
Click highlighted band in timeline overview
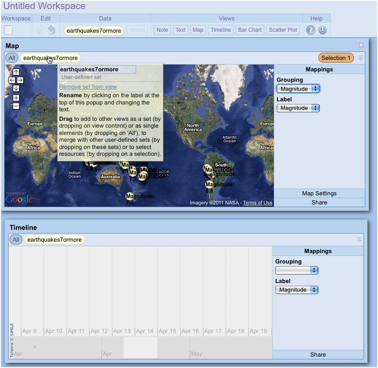[141, 347]
